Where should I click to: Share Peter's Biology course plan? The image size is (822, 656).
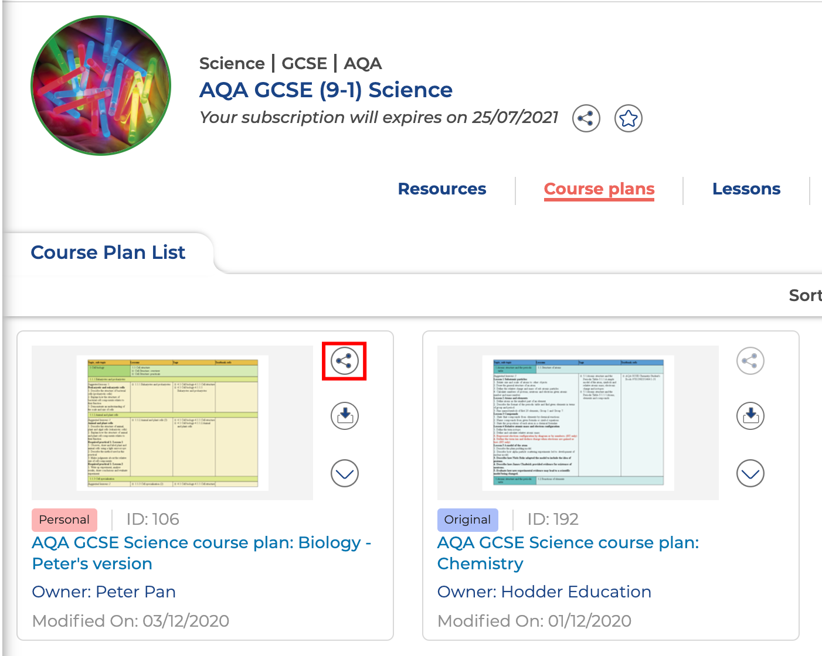pos(344,361)
